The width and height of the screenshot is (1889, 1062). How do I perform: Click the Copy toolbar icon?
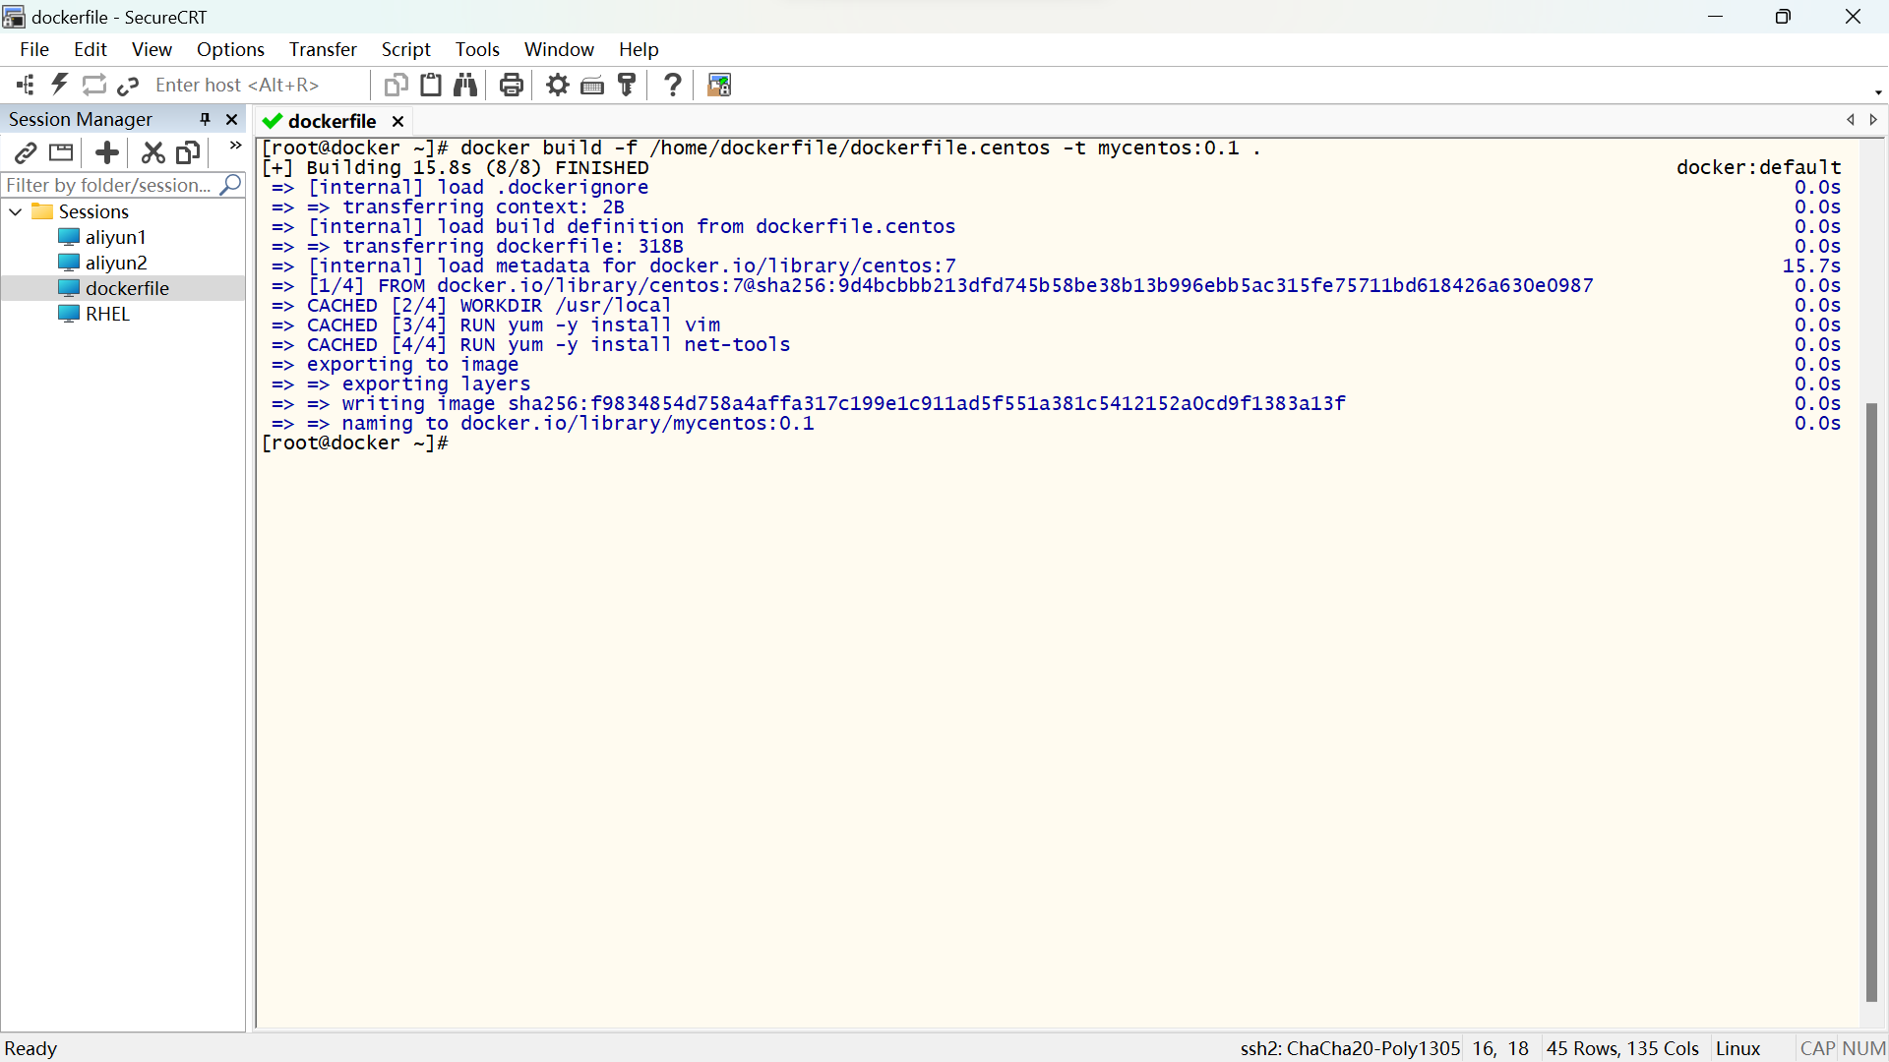tap(396, 85)
